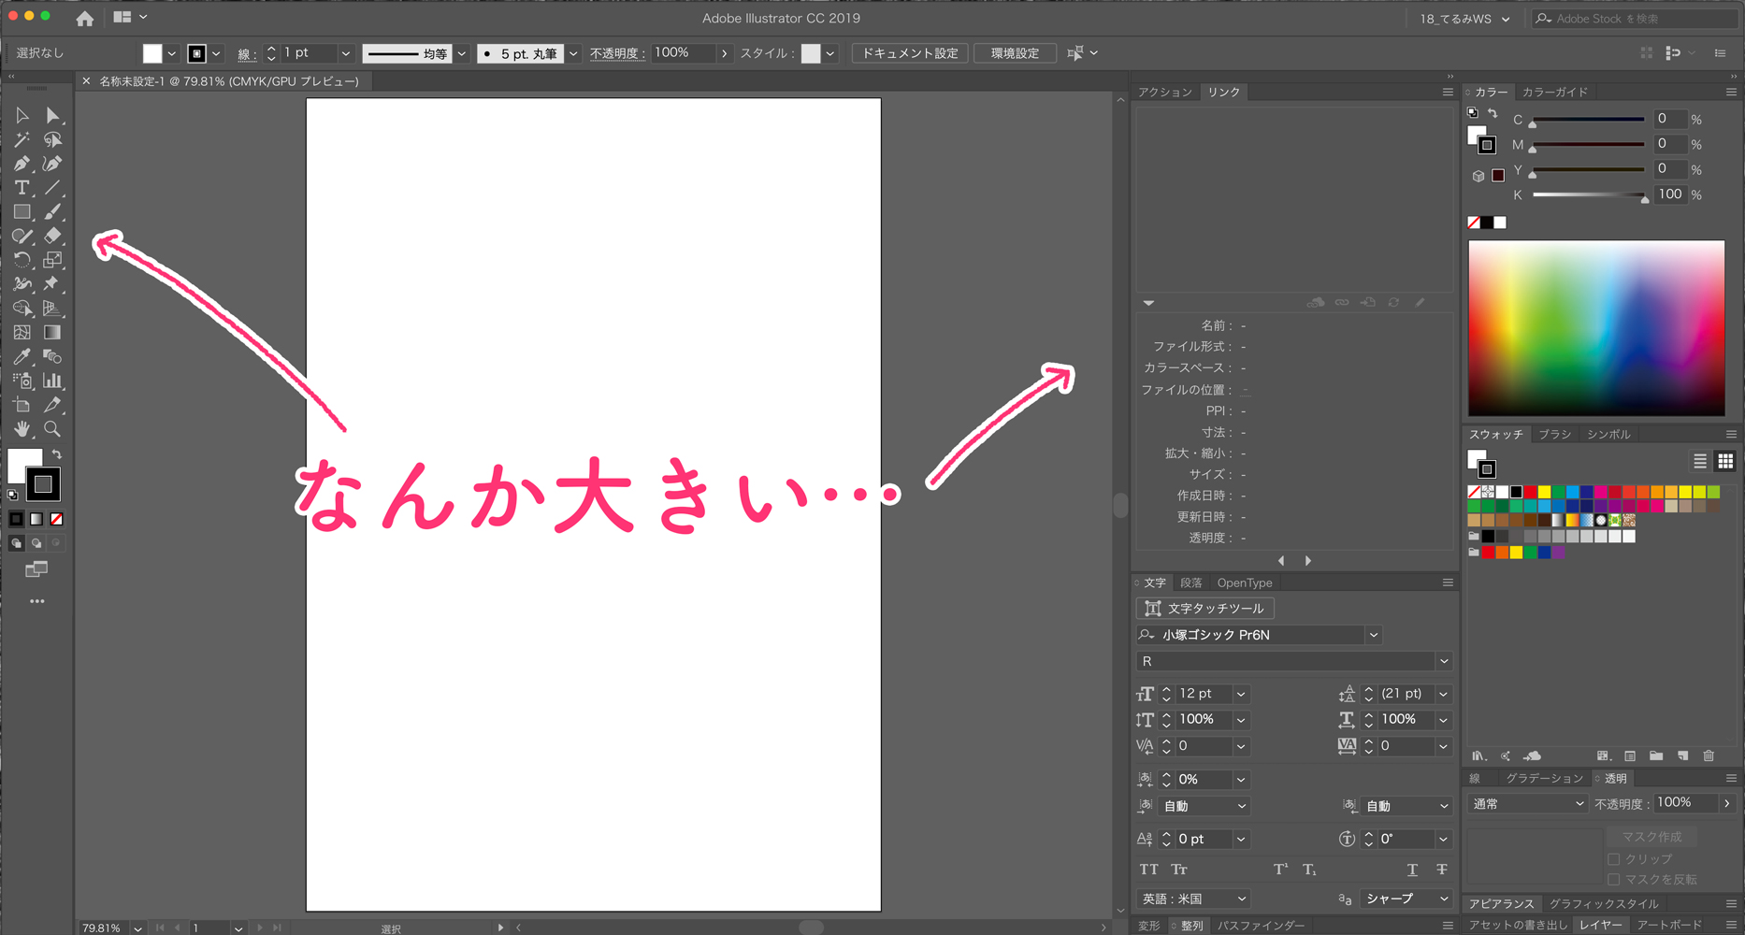Select the Column Graph tool

click(x=52, y=381)
